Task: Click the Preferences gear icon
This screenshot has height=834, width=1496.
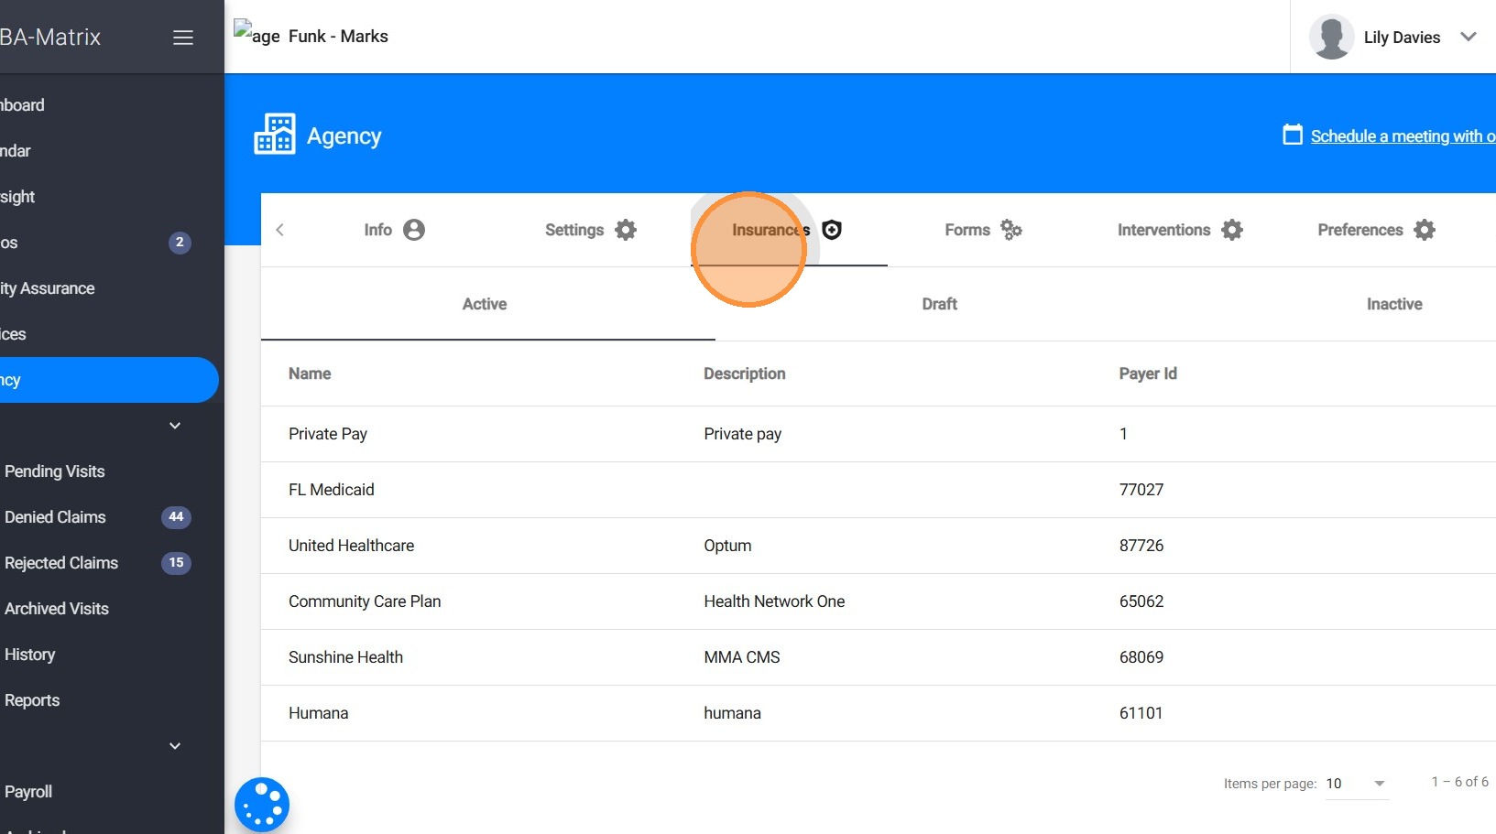Action: click(x=1425, y=230)
